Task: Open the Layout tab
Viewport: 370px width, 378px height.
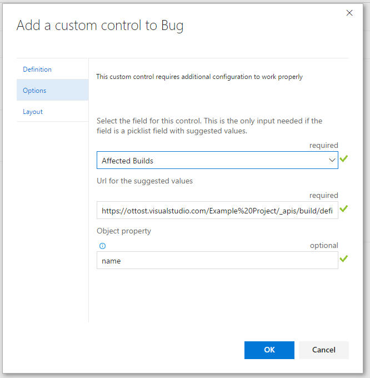Action: click(33, 112)
